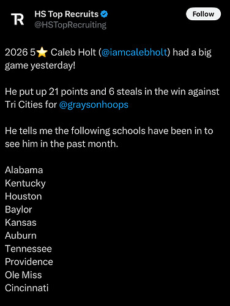
Task: Click the Baylor line in the list
Action: click(18, 209)
